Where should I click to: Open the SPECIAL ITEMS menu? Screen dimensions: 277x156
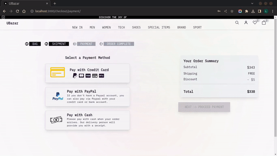tap(159, 27)
